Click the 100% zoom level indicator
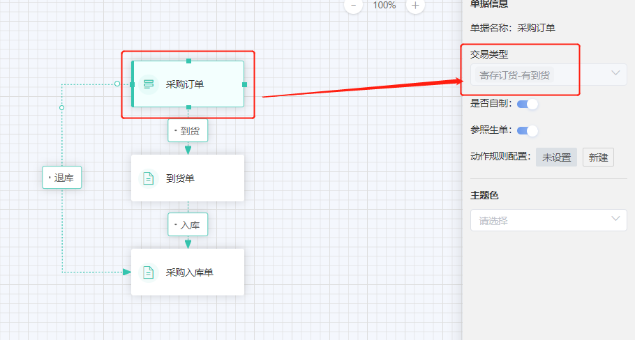Screen dimensions: 635x340 (384, 5)
